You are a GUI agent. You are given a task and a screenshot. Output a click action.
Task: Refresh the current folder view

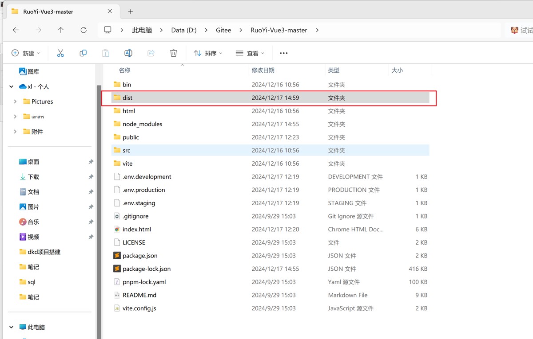coord(84,30)
